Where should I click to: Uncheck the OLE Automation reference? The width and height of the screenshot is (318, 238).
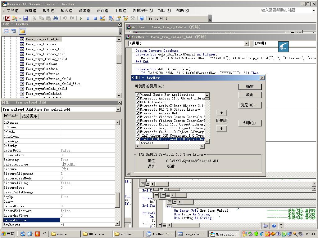pos(138,102)
